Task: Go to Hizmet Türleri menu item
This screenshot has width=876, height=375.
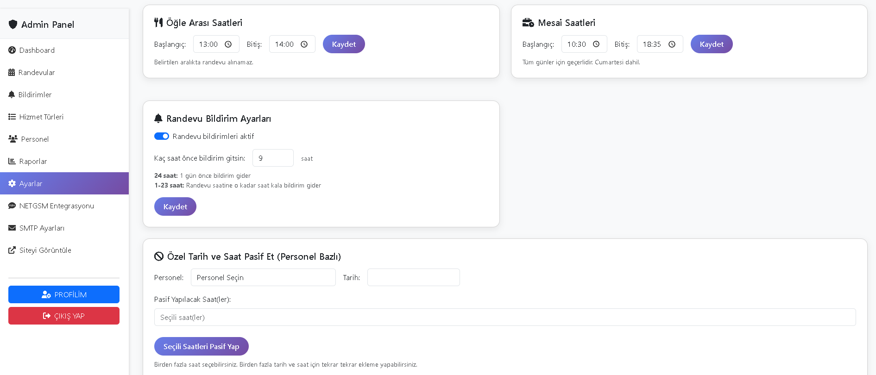Action: (x=41, y=117)
